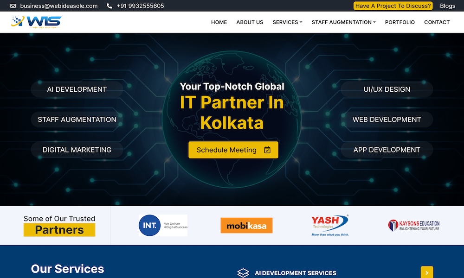The image size is (464, 278).
Task: Go to the About Us page
Action: (x=250, y=22)
